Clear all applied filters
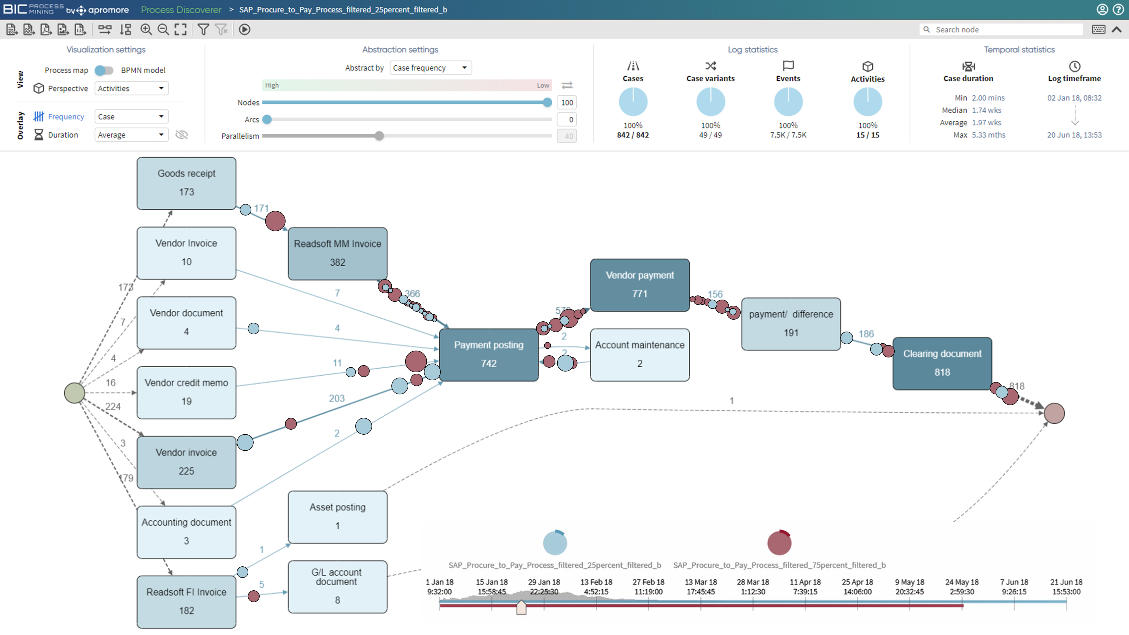The width and height of the screenshot is (1129, 635). pos(221,29)
